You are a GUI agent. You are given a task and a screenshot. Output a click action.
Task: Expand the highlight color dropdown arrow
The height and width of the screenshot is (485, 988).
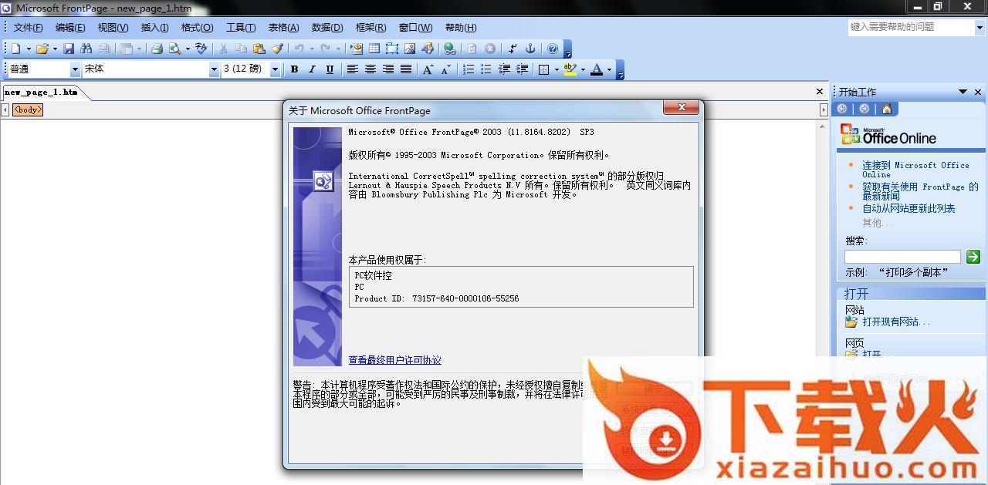coord(583,69)
